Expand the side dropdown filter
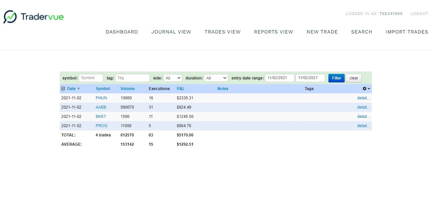Viewport: 433px width, 200px height. point(173,78)
